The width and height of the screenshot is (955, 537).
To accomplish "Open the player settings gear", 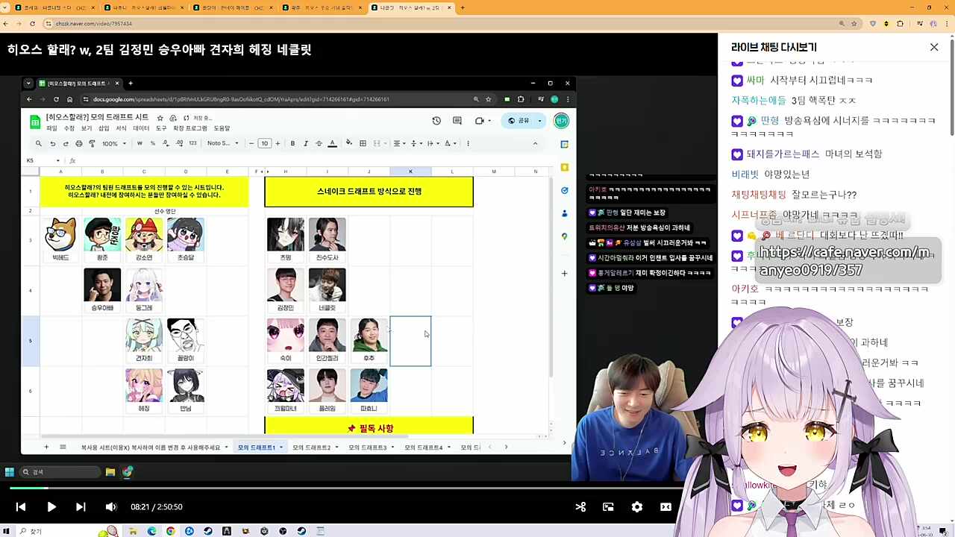I will point(637,507).
